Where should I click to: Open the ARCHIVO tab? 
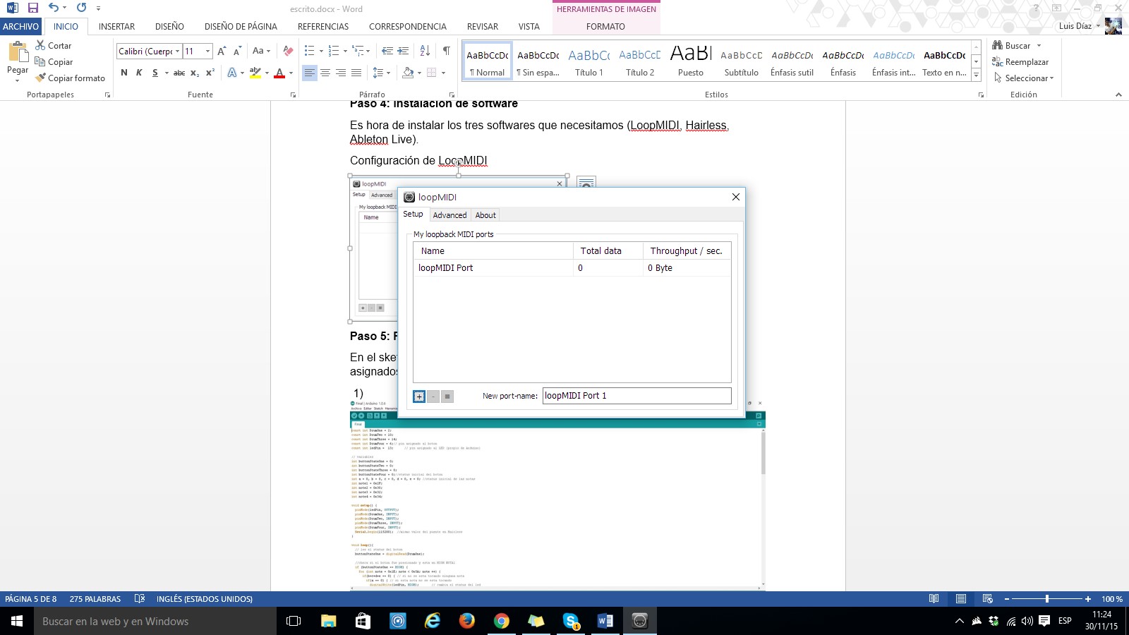20,27
